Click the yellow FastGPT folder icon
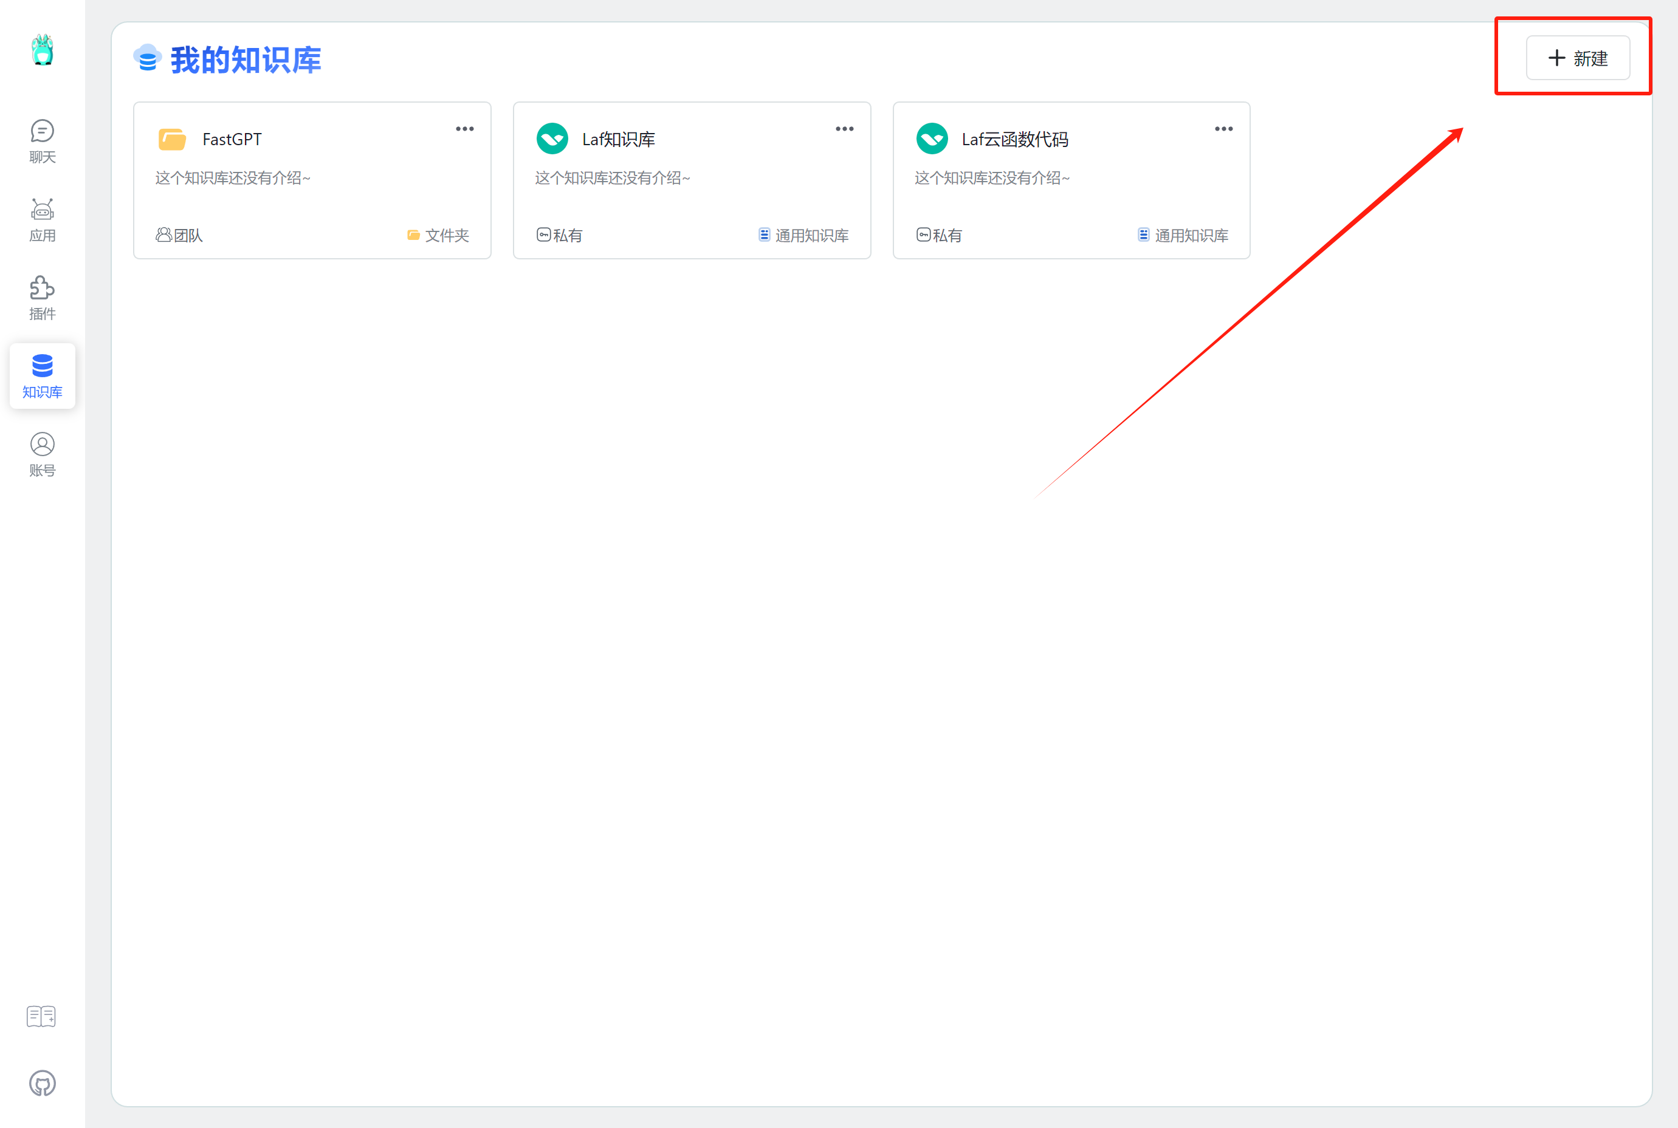Viewport: 1678px width, 1128px height. 172,139
